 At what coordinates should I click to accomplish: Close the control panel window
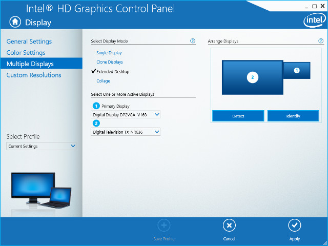tap(322, 6)
